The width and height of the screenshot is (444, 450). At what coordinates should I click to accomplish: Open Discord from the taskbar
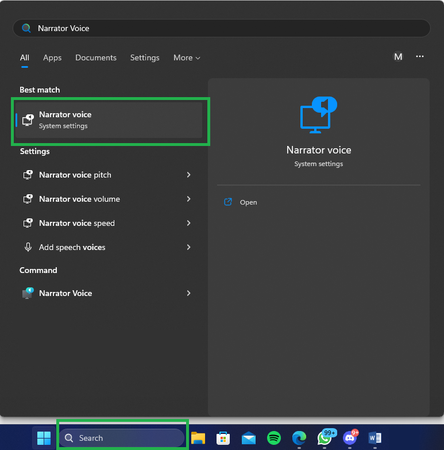[x=349, y=438]
